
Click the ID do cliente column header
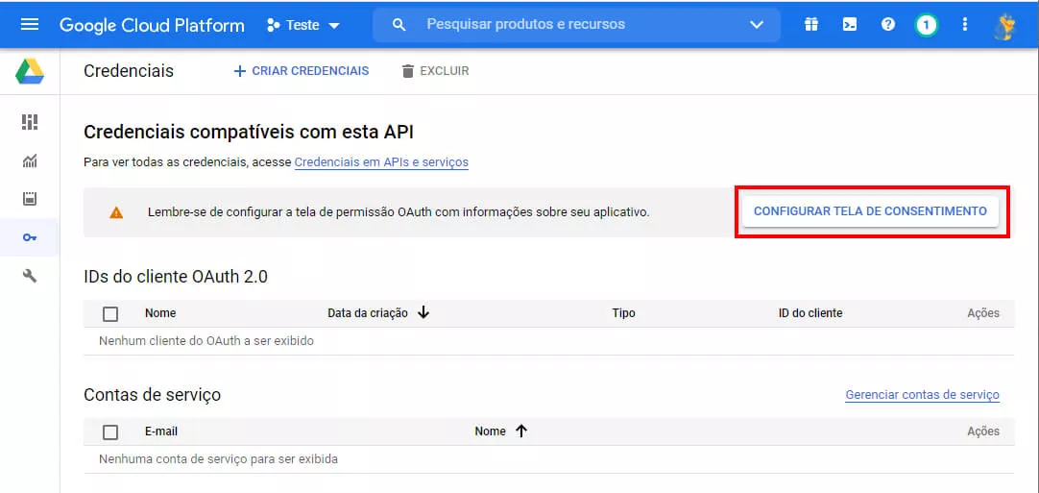(810, 313)
